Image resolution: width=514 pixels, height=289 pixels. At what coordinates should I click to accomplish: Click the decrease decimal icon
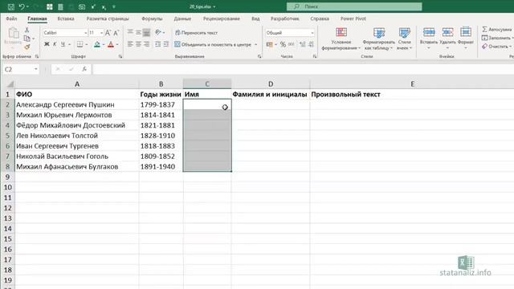click(x=311, y=44)
